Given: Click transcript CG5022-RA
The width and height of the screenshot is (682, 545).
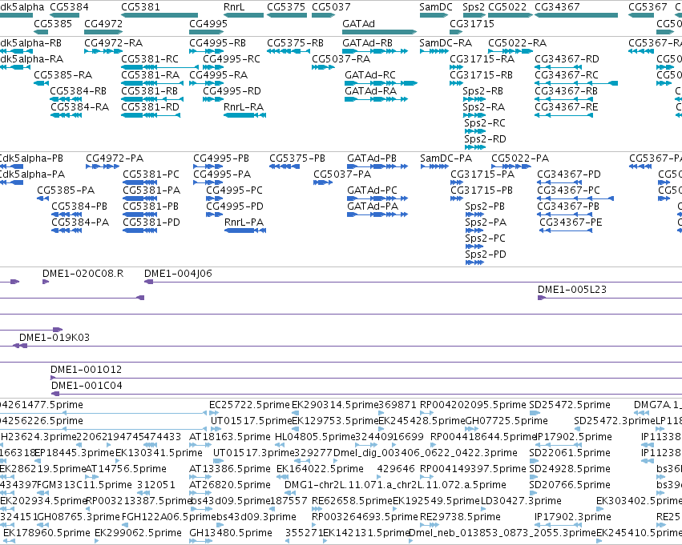Looking at the screenshot, I should 510,51.
